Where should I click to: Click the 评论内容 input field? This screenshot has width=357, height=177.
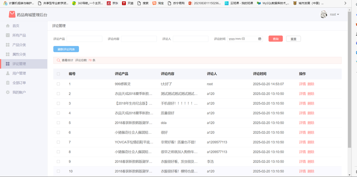139,39
